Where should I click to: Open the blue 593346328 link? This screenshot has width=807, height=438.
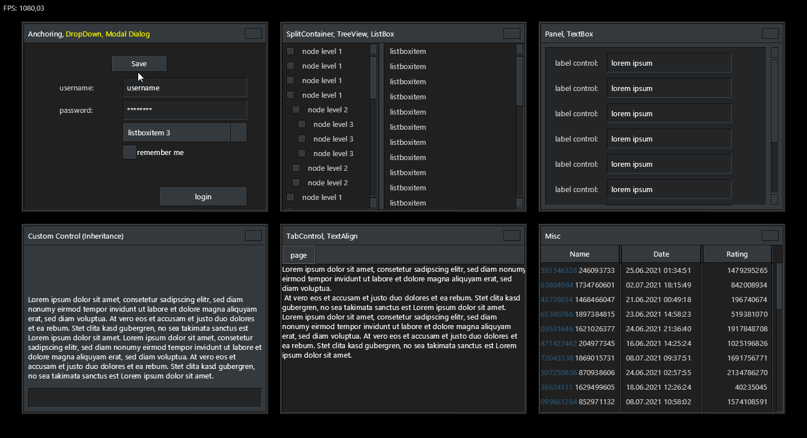(559, 270)
